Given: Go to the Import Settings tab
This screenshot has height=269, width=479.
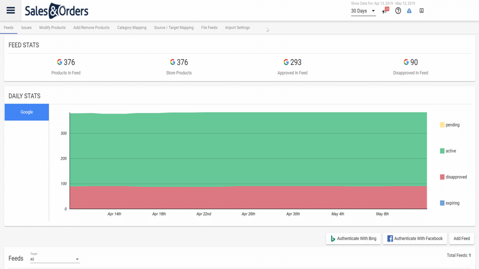Looking at the screenshot, I should pyautogui.click(x=237, y=28).
